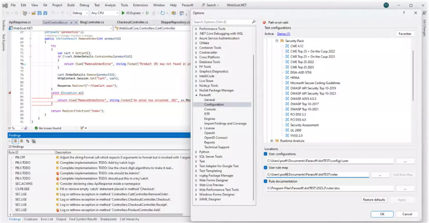Click the HIPAA configuration icon

pos(287,78)
